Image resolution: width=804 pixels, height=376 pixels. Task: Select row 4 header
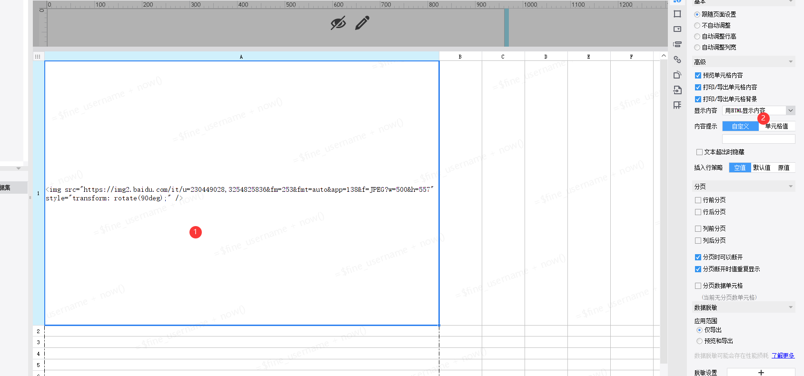coord(39,354)
